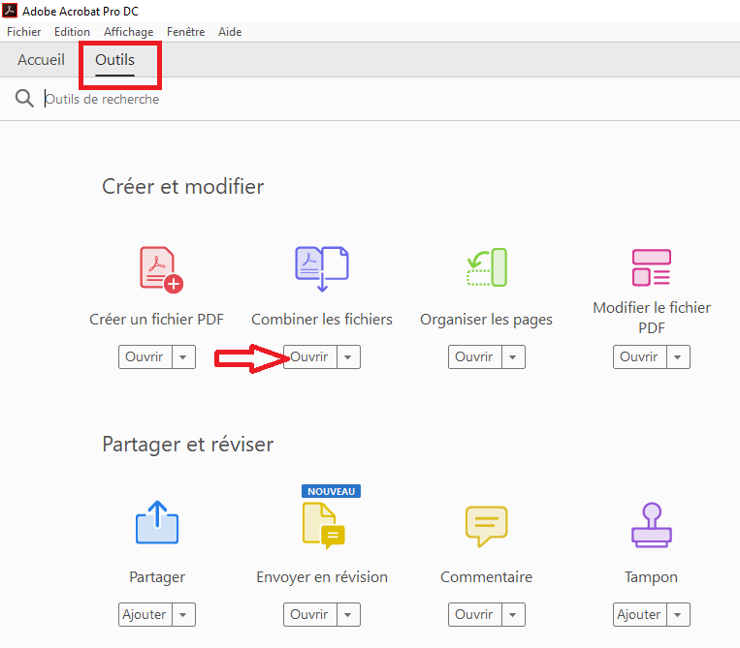Image resolution: width=740 pixels, height=648 pixels.
Task: Click the Envoyer en révision label
Action: 322,577
